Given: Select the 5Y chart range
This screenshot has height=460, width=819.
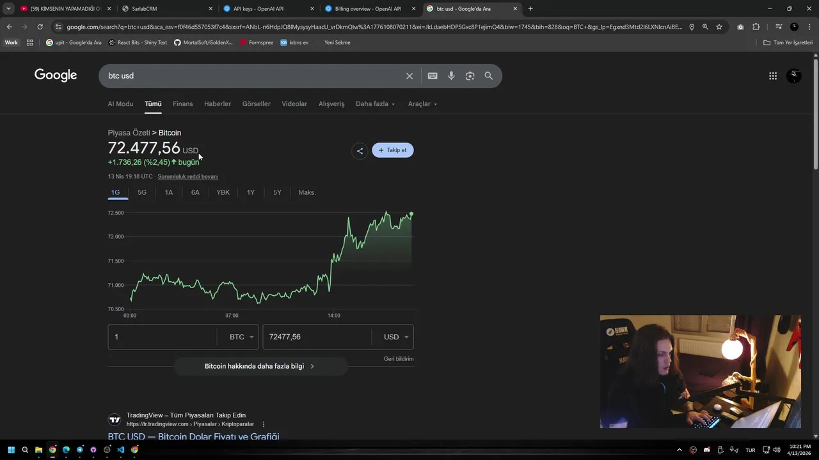Looking at the screenshot, I should [x=277, y=193].
